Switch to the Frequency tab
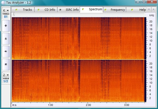This screenshot has height=109, width=158. pyautogui.click(x=115, y=10)
